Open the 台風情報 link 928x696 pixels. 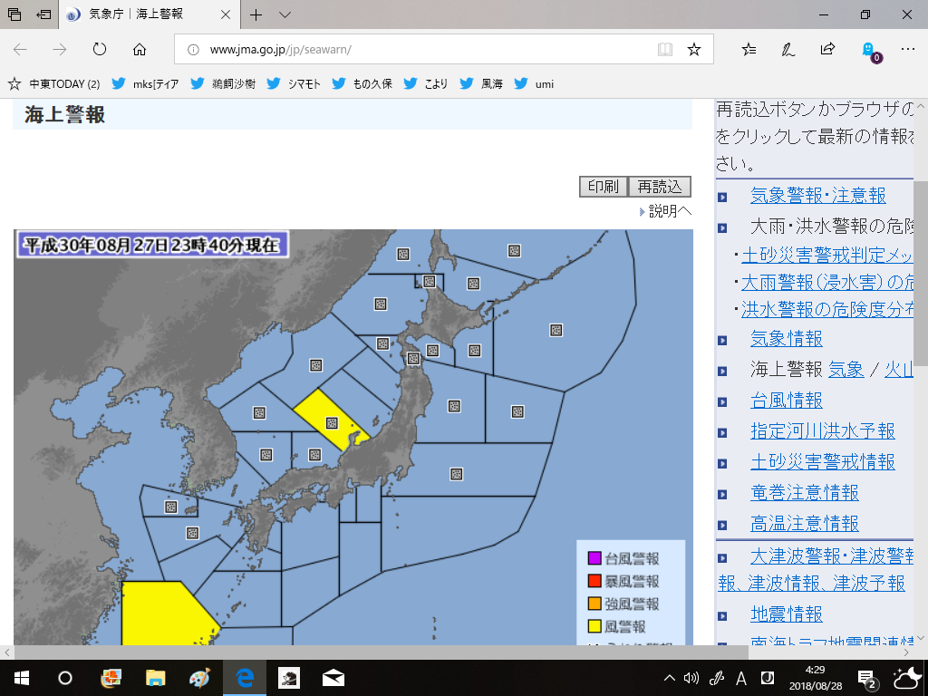coord(786,400)
